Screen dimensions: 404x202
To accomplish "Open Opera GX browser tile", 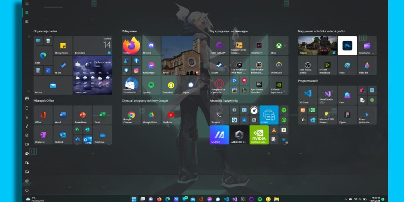I will pos(219,85).
